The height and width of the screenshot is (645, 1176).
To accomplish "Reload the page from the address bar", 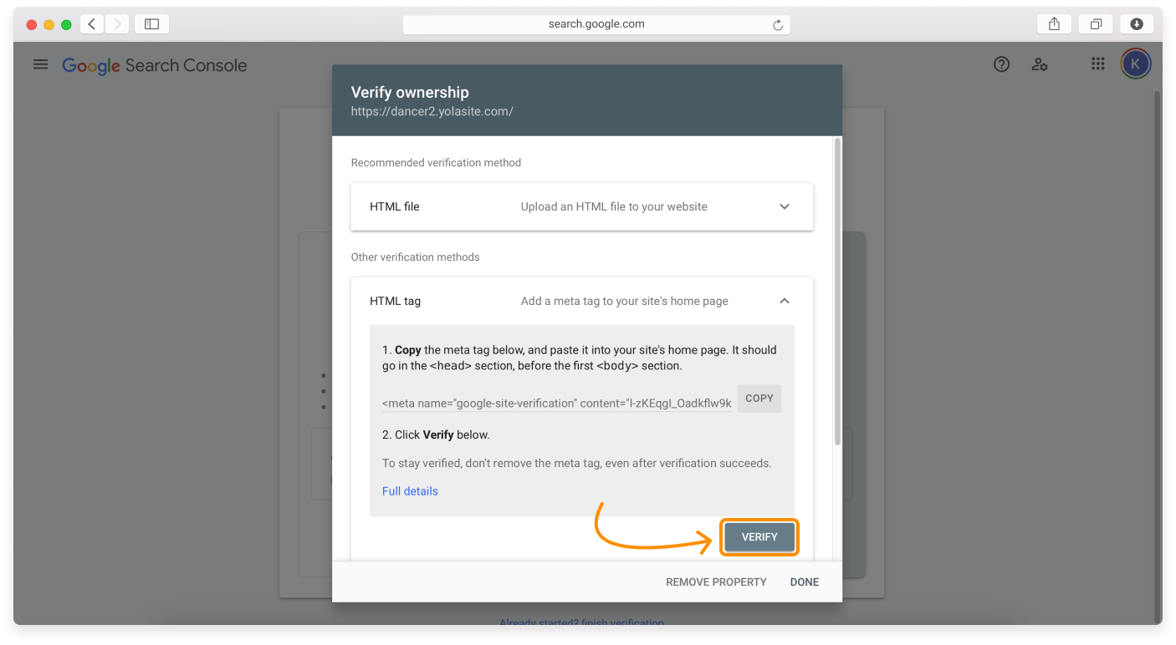I will 777,24.
